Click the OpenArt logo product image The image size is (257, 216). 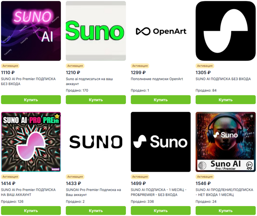click(161, 31)
